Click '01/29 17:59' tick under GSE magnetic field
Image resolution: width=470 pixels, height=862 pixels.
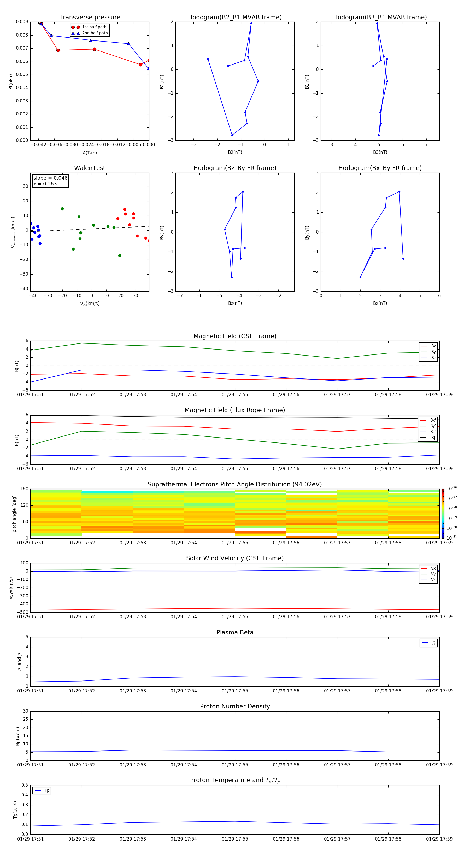(439, 394)
